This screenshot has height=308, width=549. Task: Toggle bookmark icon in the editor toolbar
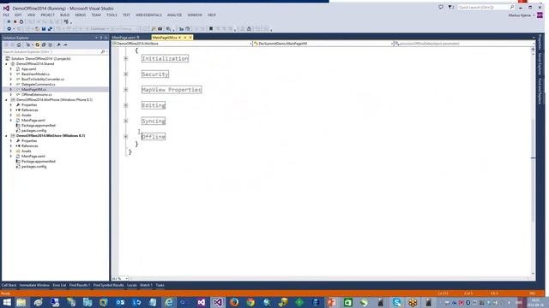click(211, 29)
